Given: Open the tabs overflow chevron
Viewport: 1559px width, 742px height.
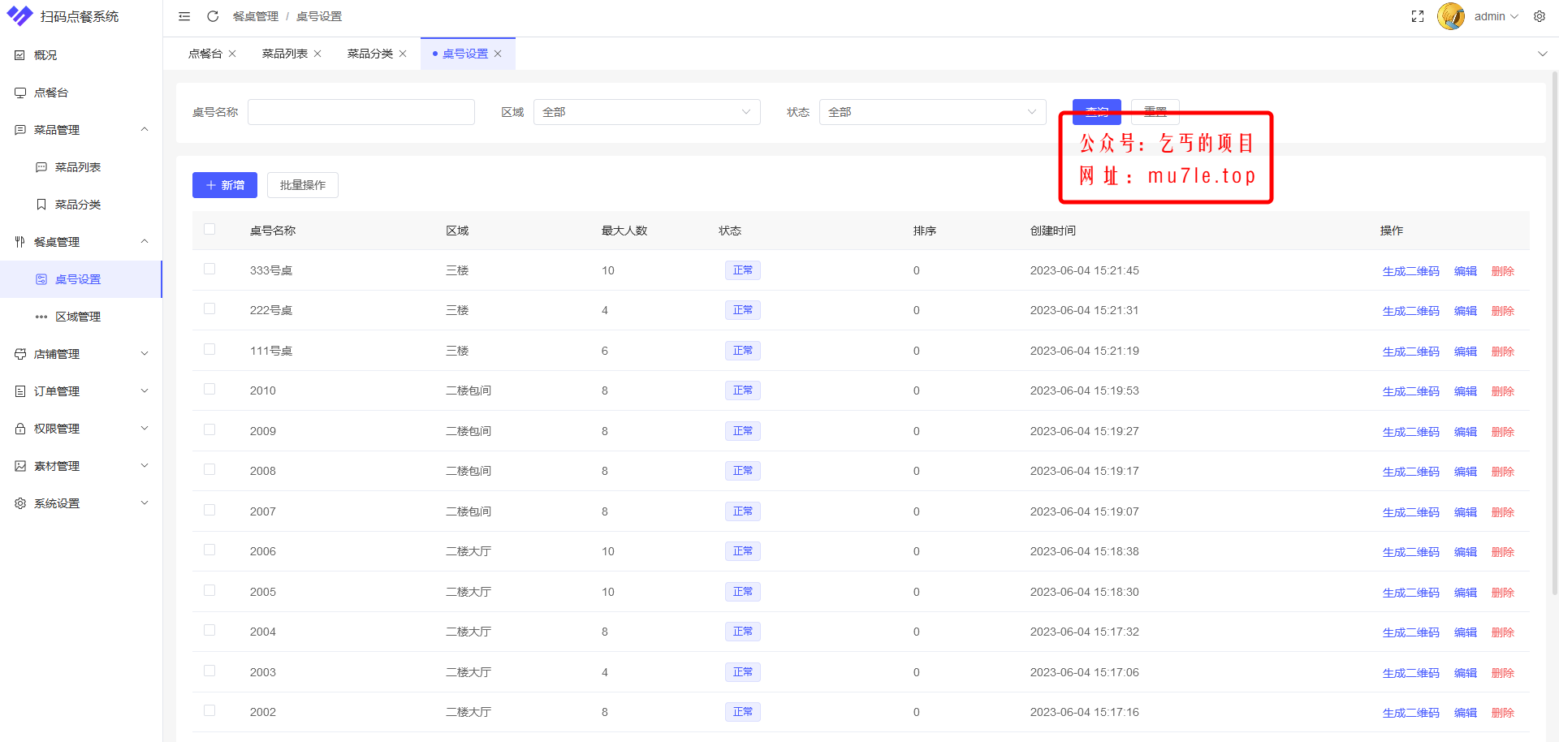Looking at the screenshot, I should (x=1543, y=54).
